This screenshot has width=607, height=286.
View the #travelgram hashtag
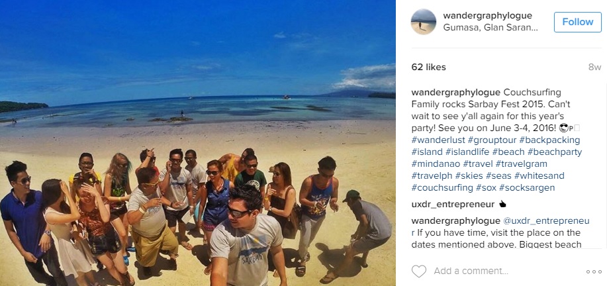(521, 164)
